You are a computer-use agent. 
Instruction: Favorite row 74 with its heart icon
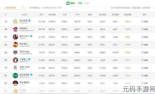142,68
